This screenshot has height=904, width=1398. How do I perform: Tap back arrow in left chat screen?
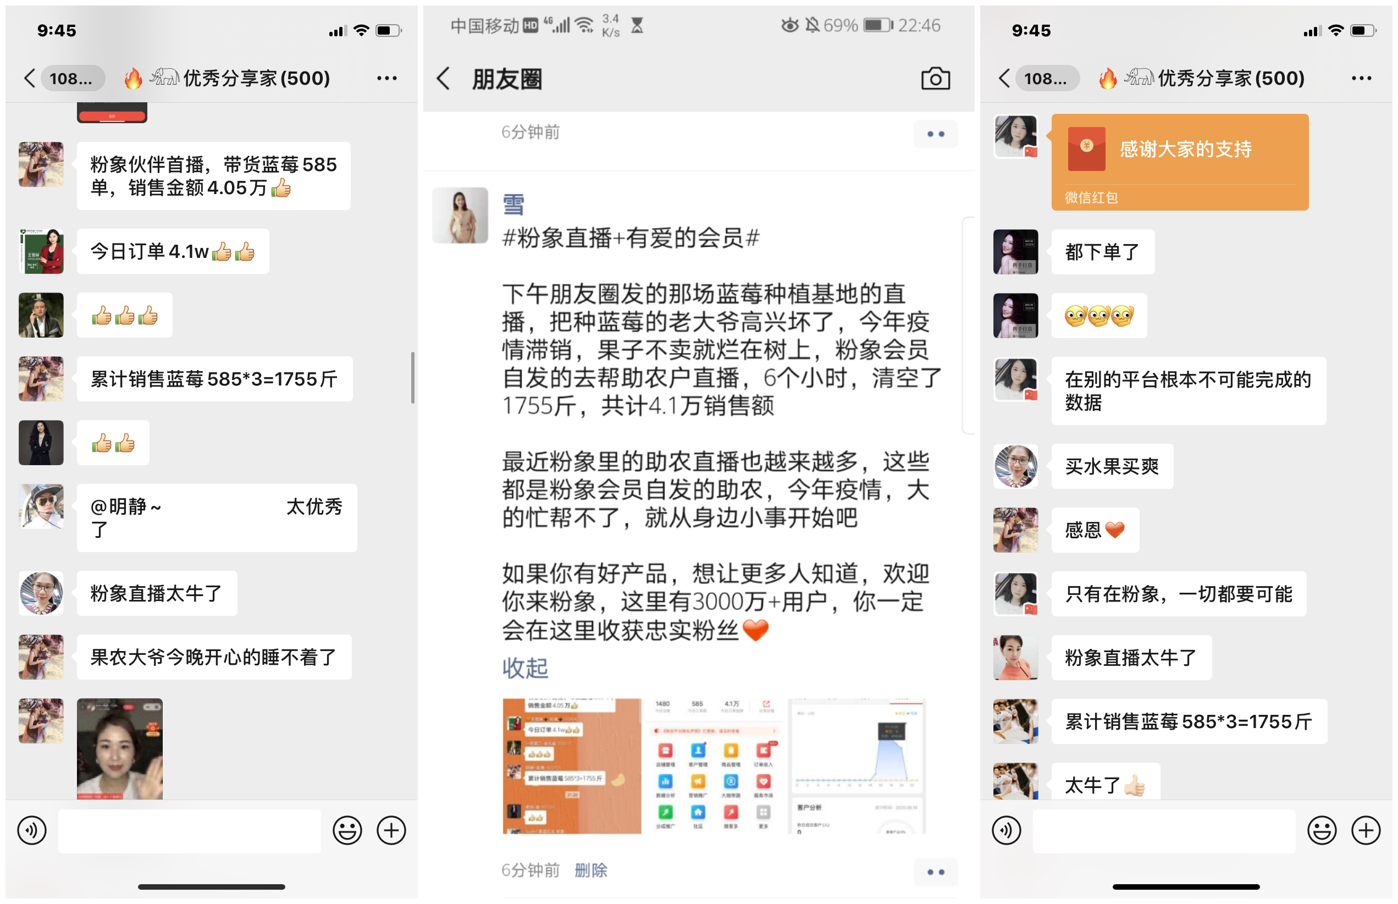[x=29, y=78]
